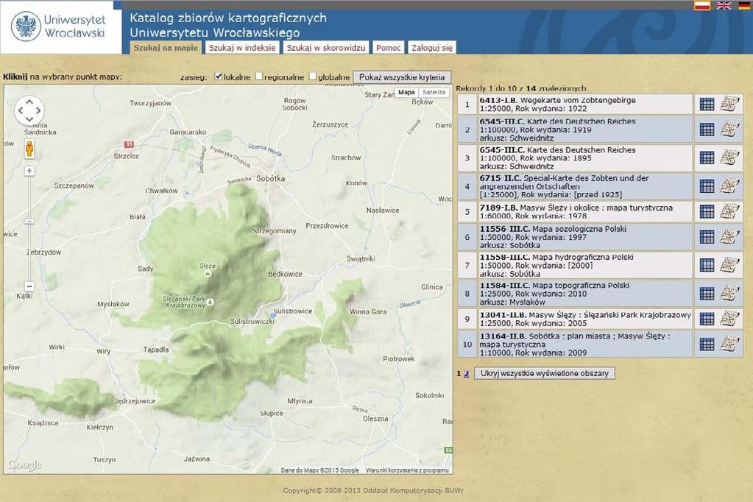Click the 'Winna Gora' label on the map
The image size is (753, 502).
[x=368, y=312]
